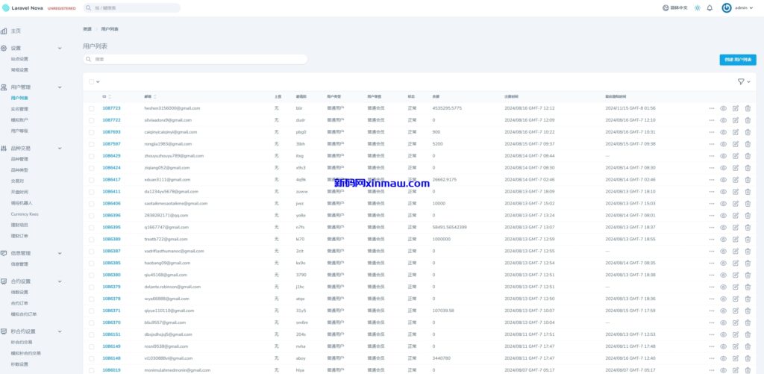Image resolution: width=764 pixels, height=374 pixels.
Task: Go to 主页 dashboard in sidebar
Action: (x=16, y=31)
